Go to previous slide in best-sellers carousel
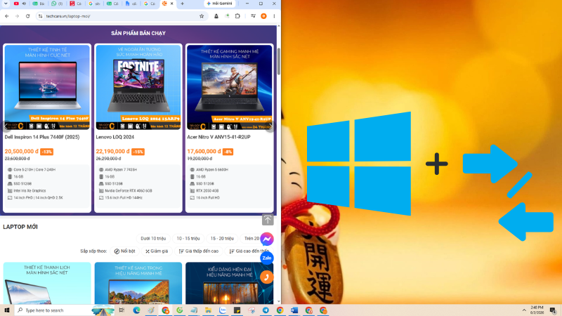Image resolution: width=562 pixels, height=316 pixels. coord(6,126)
